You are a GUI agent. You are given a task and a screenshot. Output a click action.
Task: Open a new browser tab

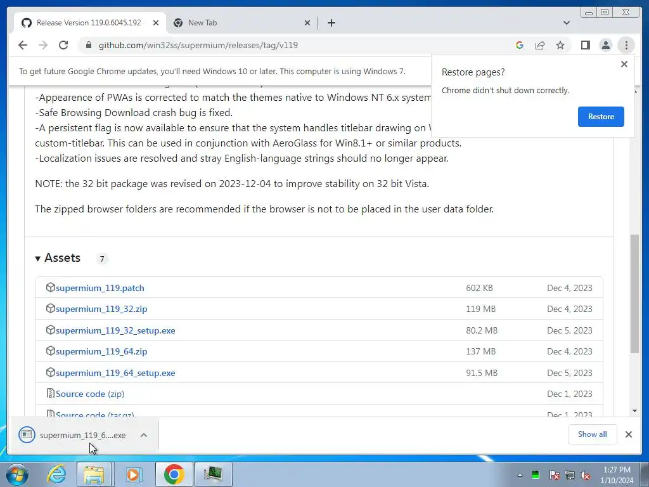tap(331, 23)
